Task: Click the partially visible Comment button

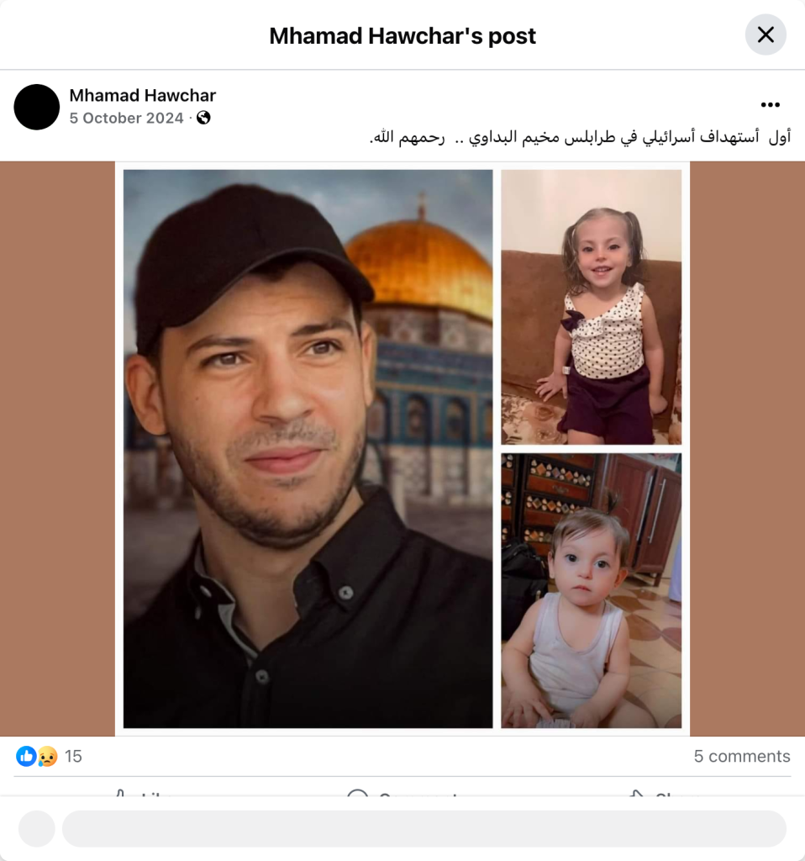Action: [402, 793]
